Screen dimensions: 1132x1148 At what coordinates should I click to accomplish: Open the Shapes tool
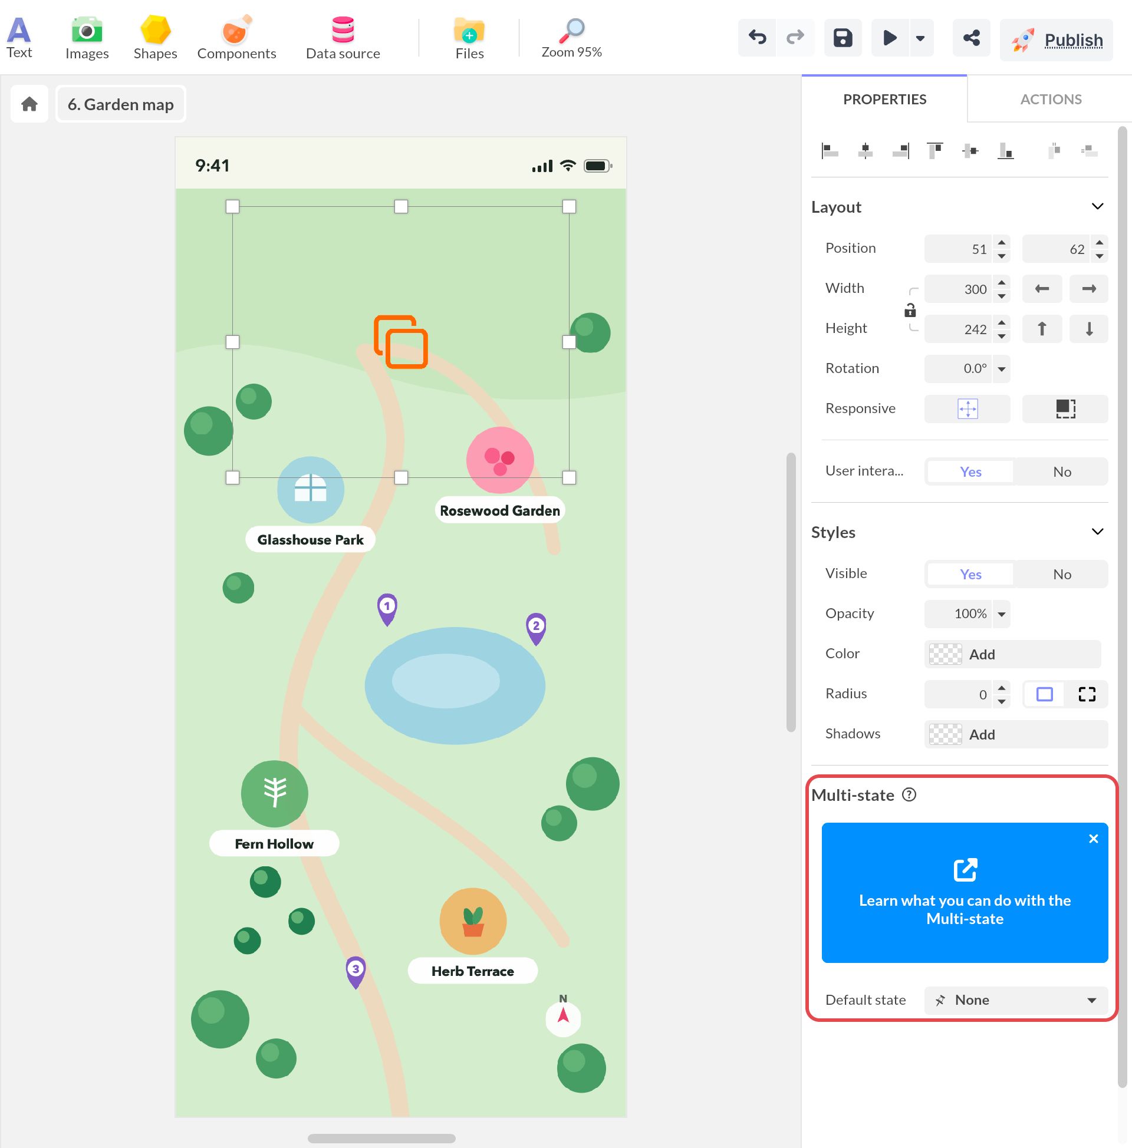point(155,38)
